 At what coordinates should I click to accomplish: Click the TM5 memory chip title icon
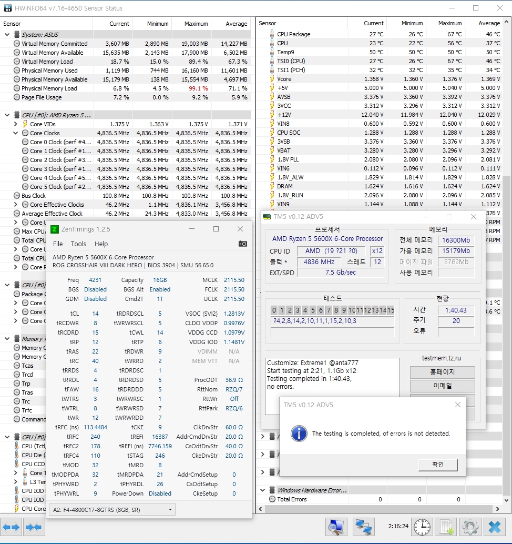point(267,217)
